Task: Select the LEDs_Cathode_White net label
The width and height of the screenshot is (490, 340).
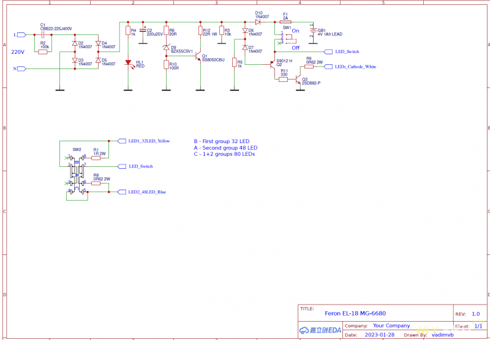Action: (x=356, y=67)
